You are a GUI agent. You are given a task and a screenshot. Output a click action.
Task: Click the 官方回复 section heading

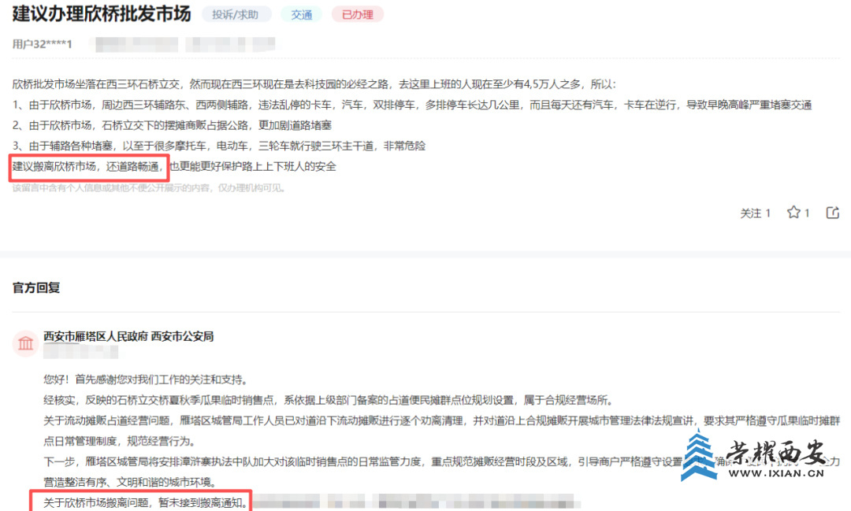[x=36, y=288]
